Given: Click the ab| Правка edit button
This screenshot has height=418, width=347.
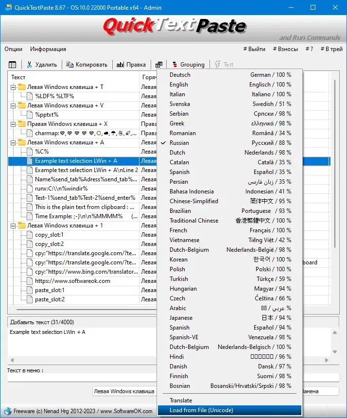Looking at the screenshot, I should tap(131, 65).
